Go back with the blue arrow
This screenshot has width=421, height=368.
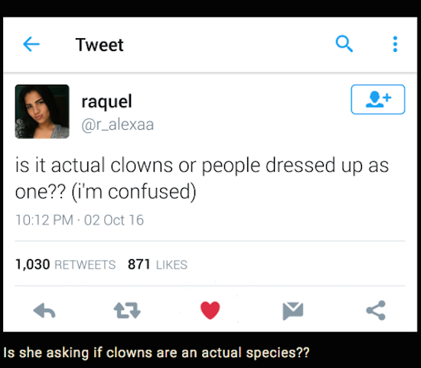31,44
